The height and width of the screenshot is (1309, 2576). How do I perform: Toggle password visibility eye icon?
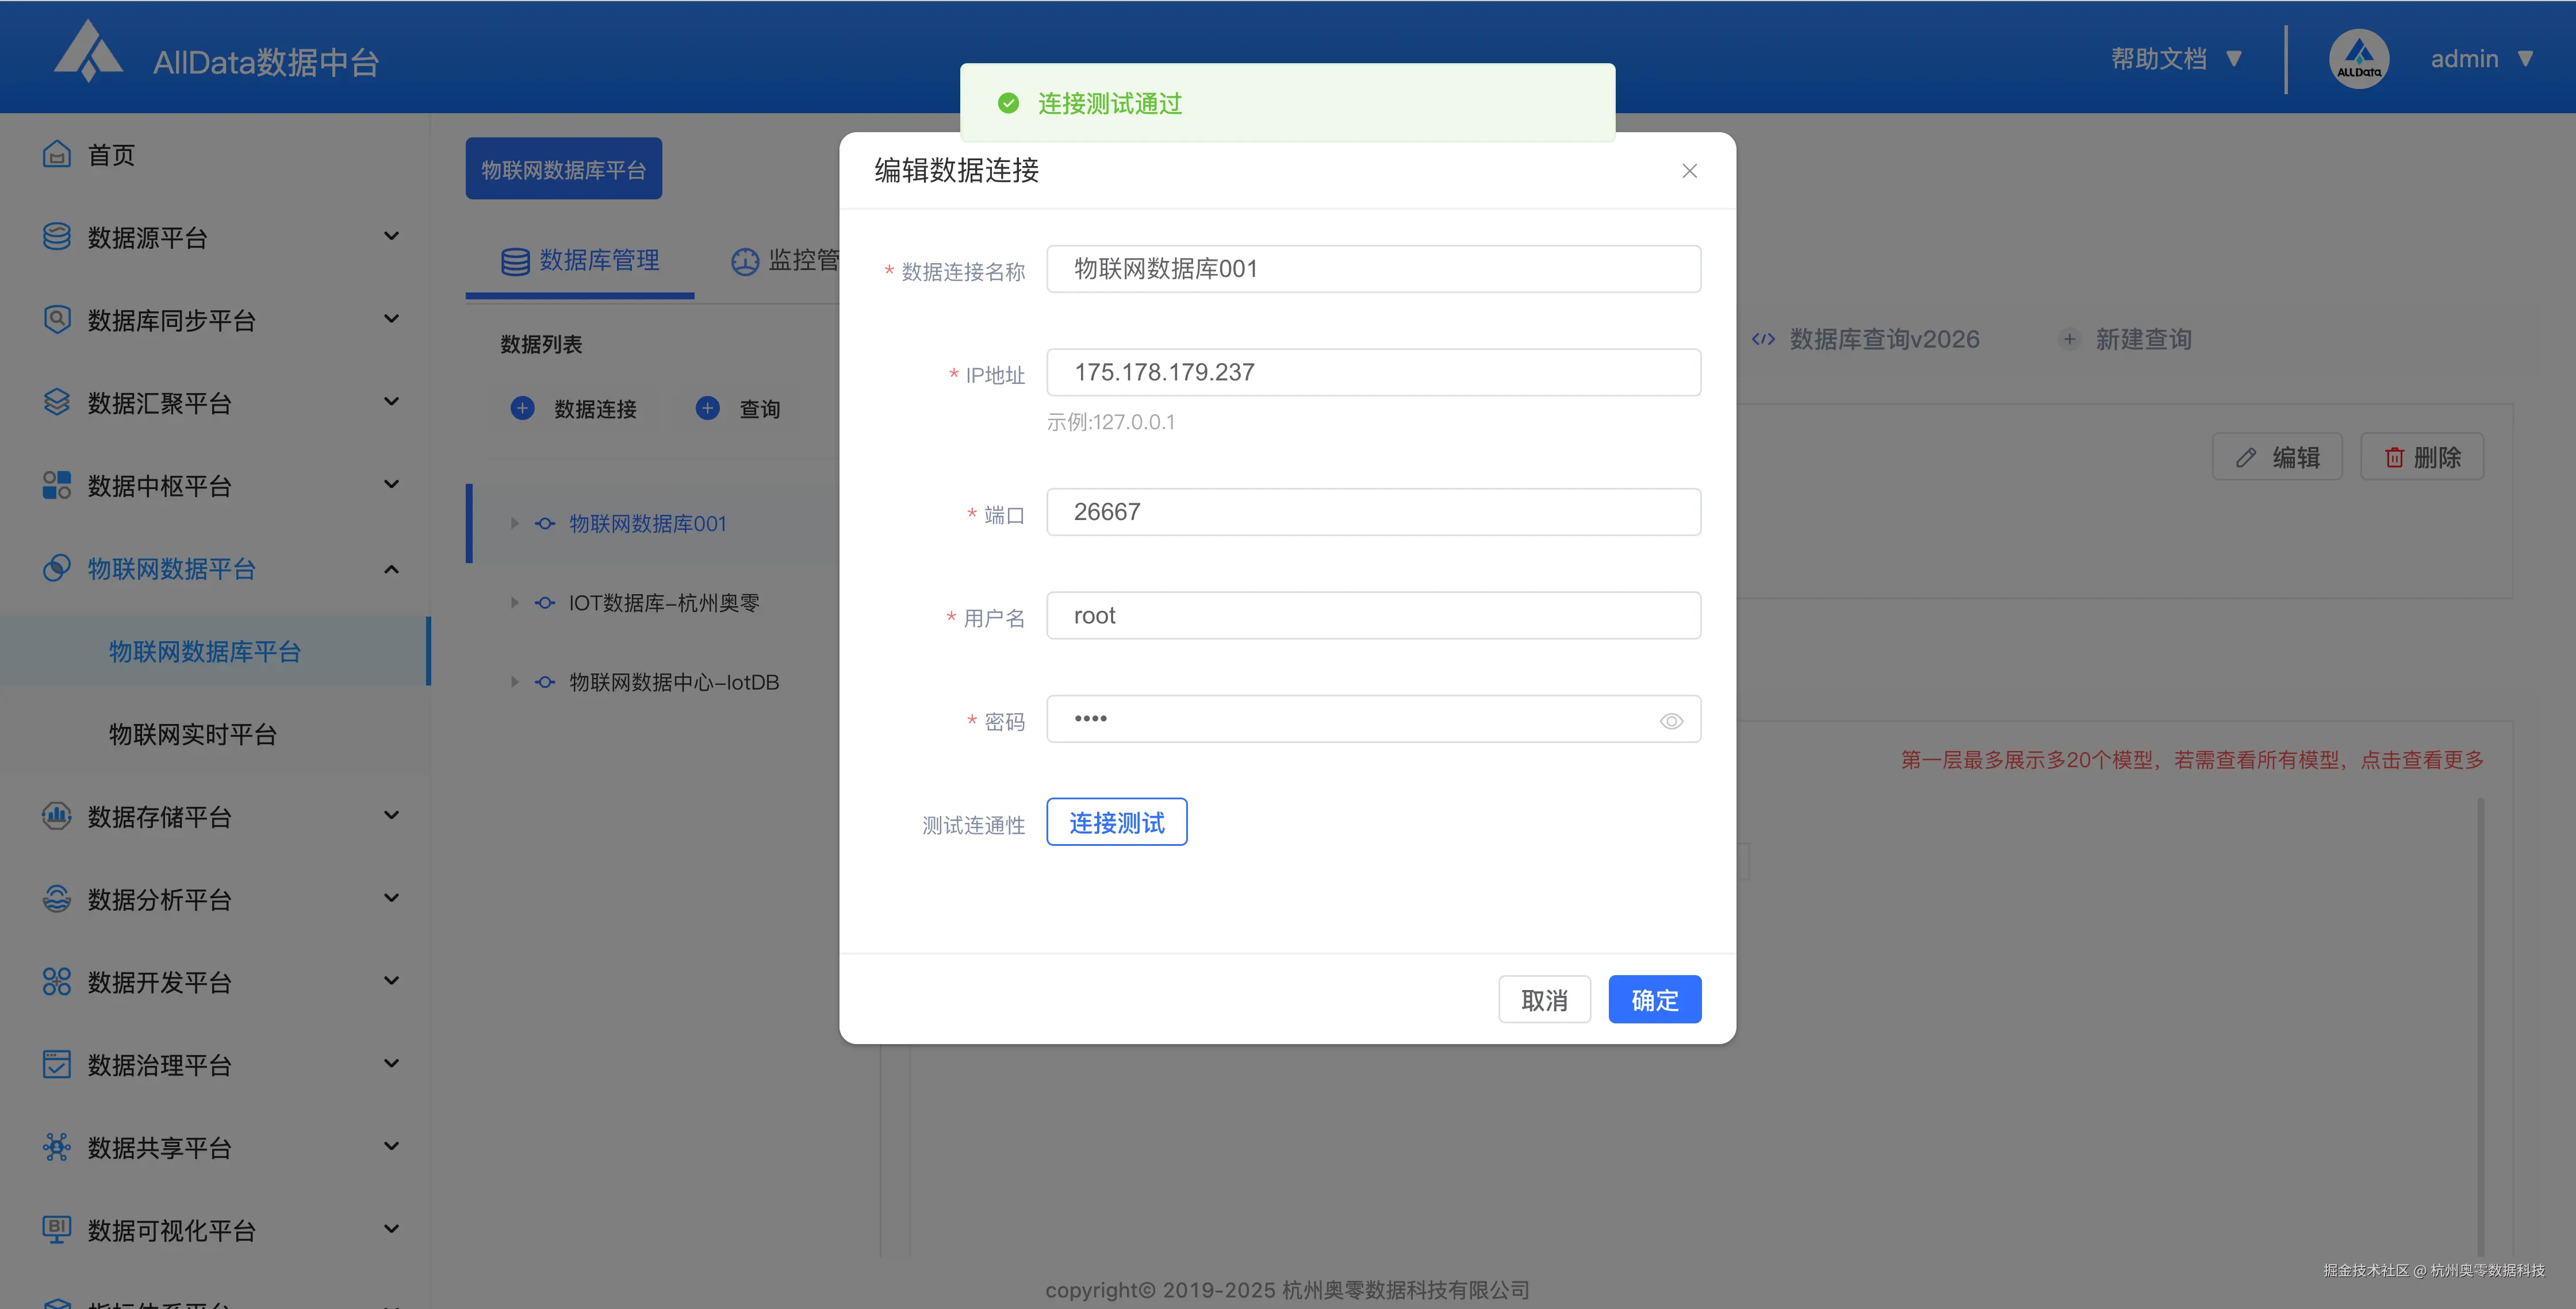tap(1671, 721)
